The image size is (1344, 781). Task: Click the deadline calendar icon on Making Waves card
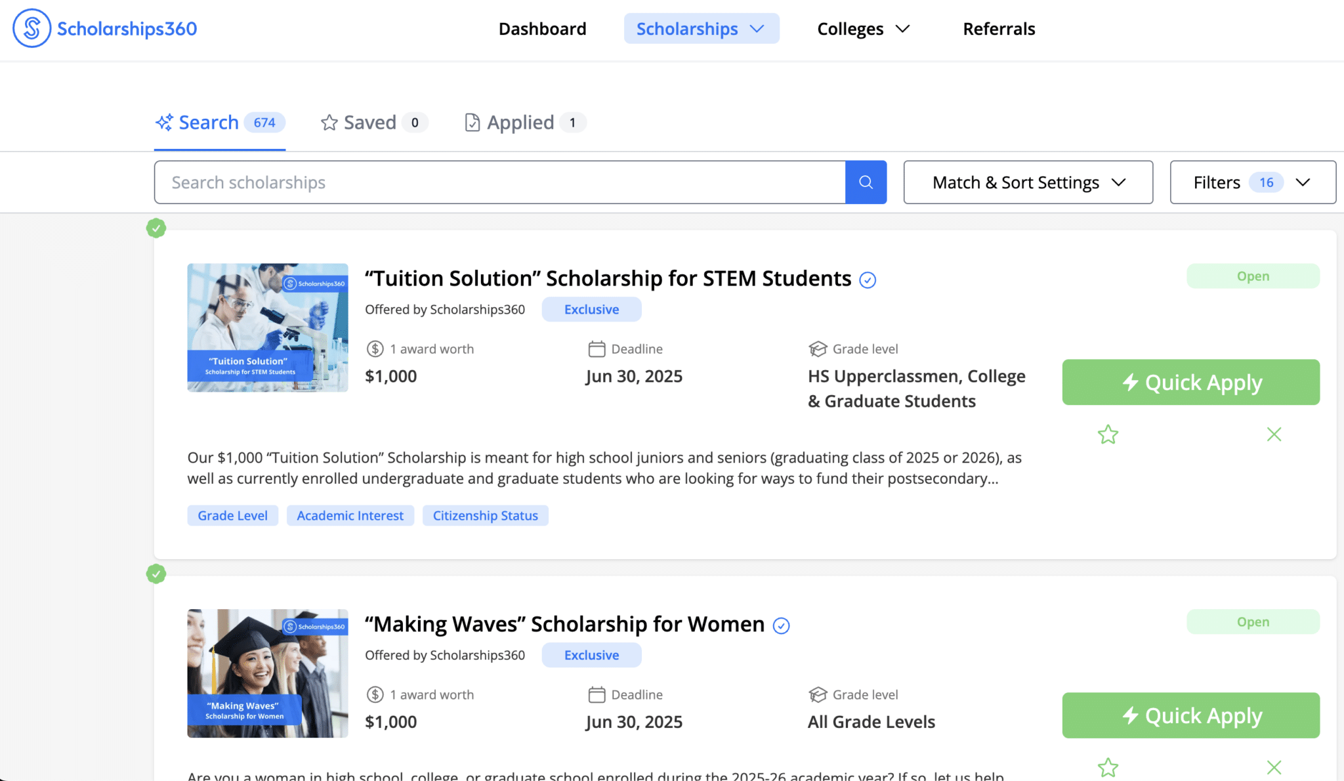coord(597,694)
